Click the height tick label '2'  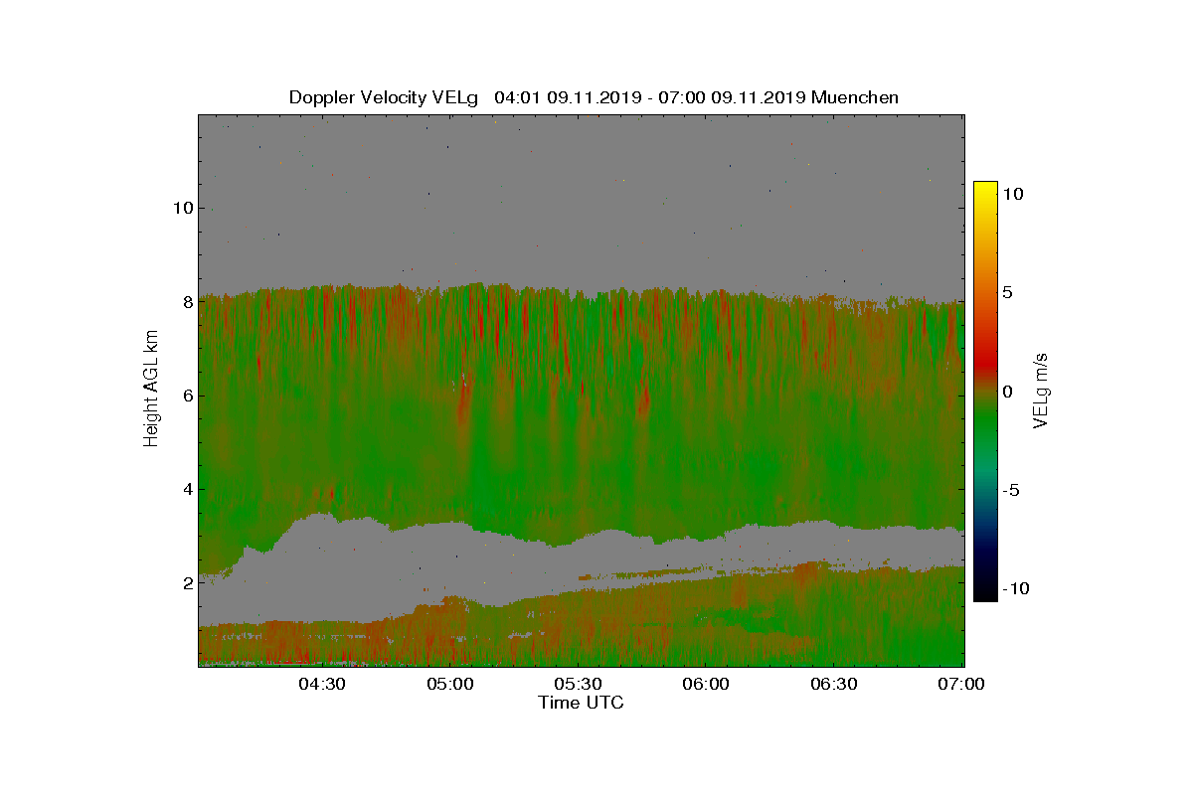(186, 582)
